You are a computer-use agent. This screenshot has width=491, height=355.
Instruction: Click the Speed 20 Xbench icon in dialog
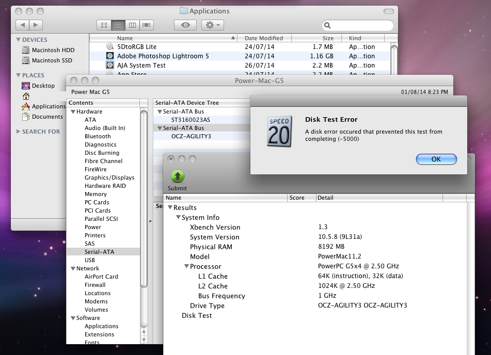coord(279,131)
